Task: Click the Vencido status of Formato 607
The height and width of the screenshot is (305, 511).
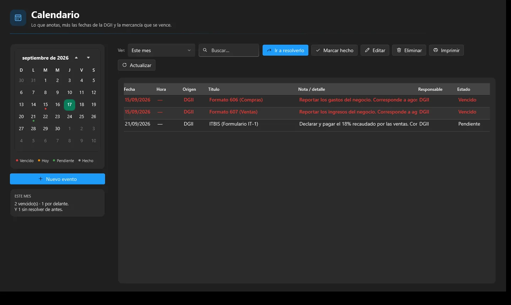Action: coord(467,112)
